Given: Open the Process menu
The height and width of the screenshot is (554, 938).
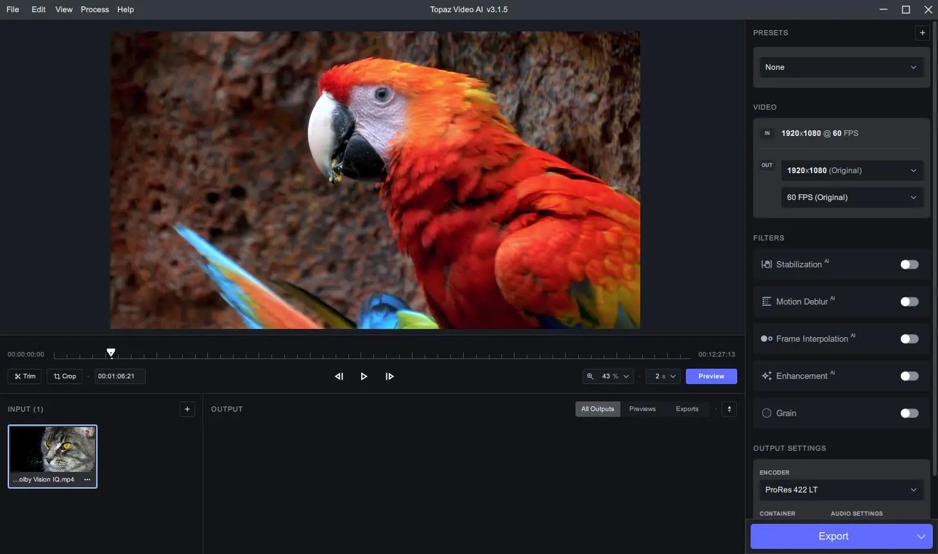Looking at the screenshot, I should 95,10.
